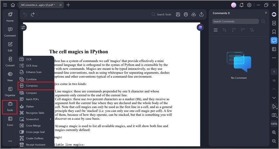
Task: Select Compare from Tools menu
Action: [36, 93]
